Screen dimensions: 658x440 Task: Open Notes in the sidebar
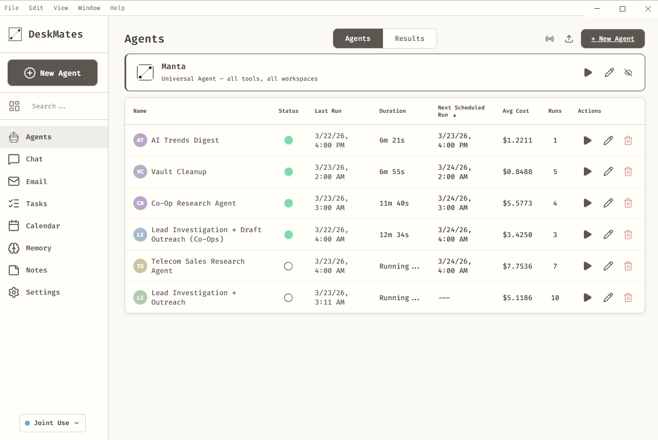tap(54, 270)
